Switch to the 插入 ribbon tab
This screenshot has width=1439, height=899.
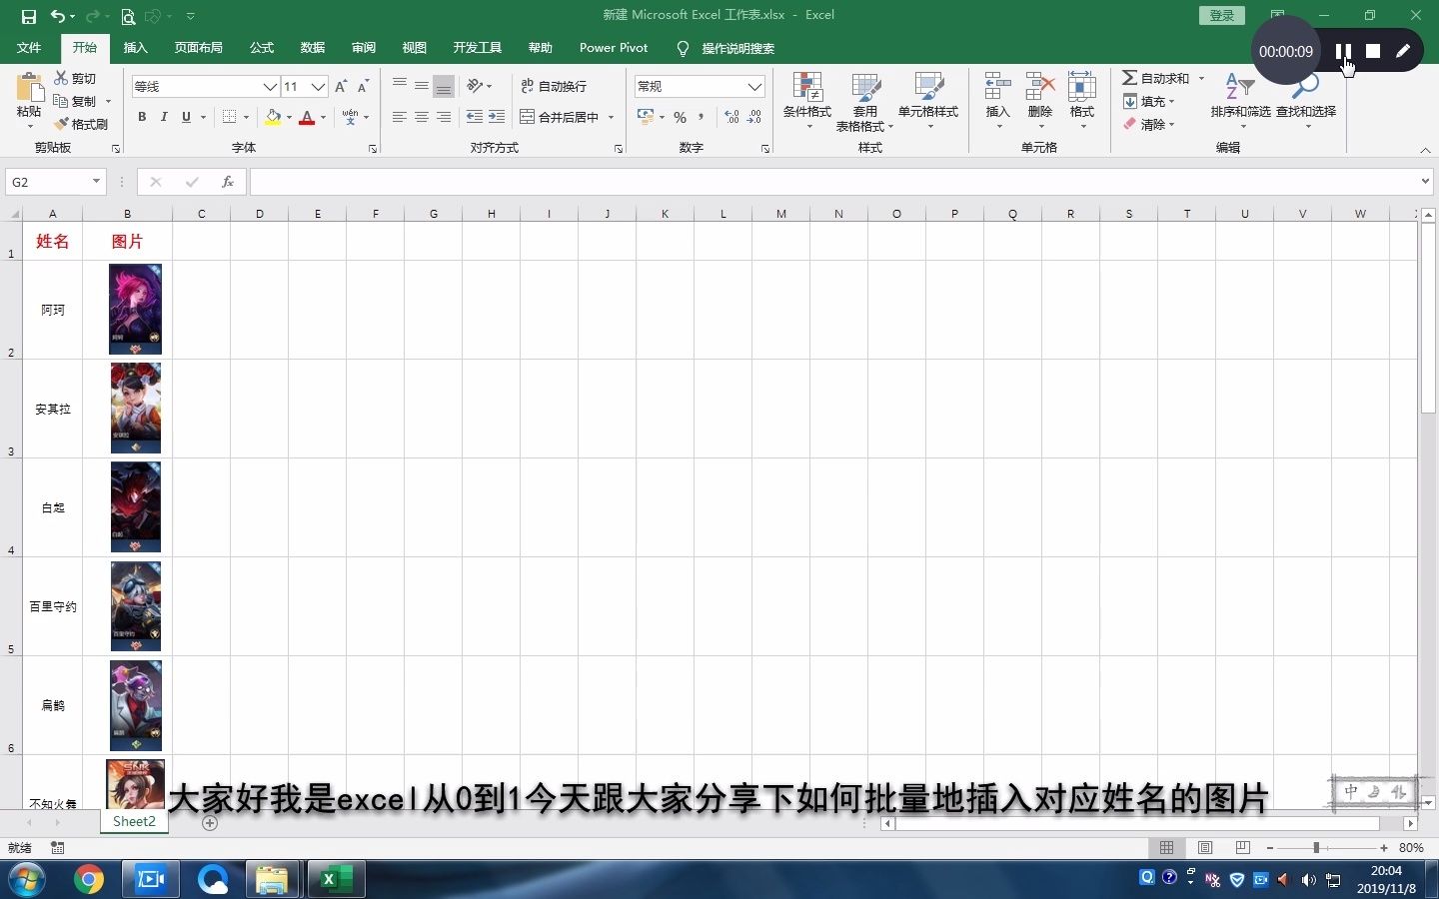135,48
